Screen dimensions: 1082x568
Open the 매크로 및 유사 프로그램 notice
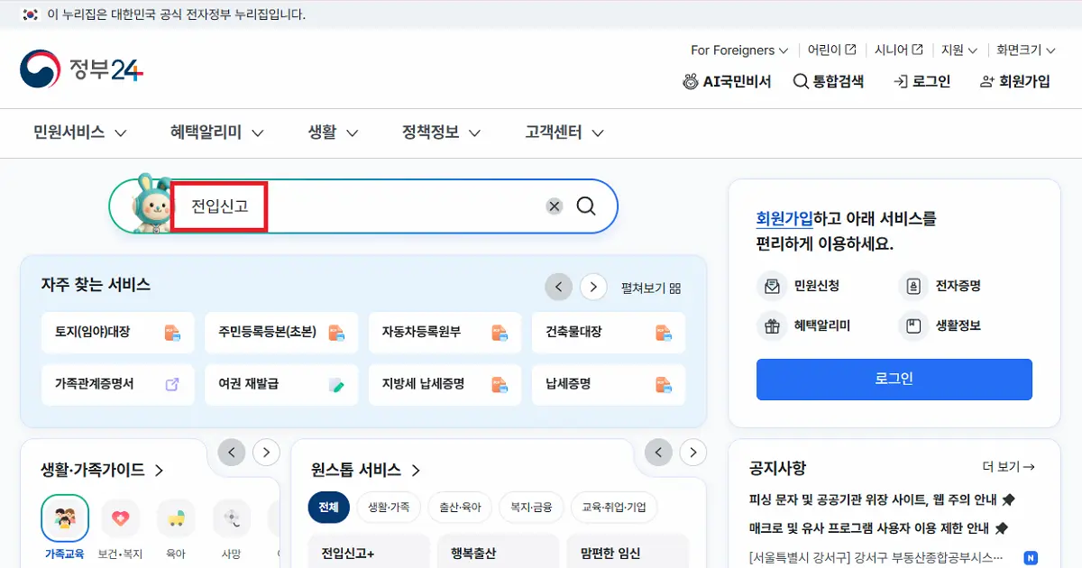[878, 528]
